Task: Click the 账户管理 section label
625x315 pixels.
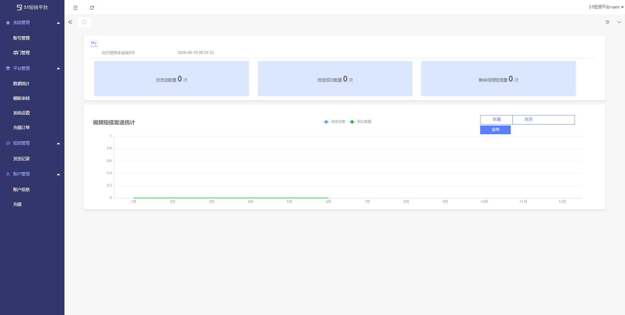Action: point(21,174)
